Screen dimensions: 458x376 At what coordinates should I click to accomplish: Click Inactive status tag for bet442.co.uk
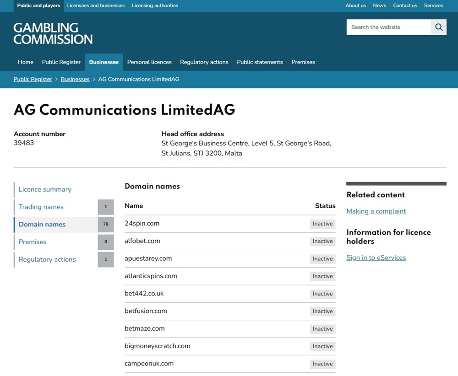[322, 294]
